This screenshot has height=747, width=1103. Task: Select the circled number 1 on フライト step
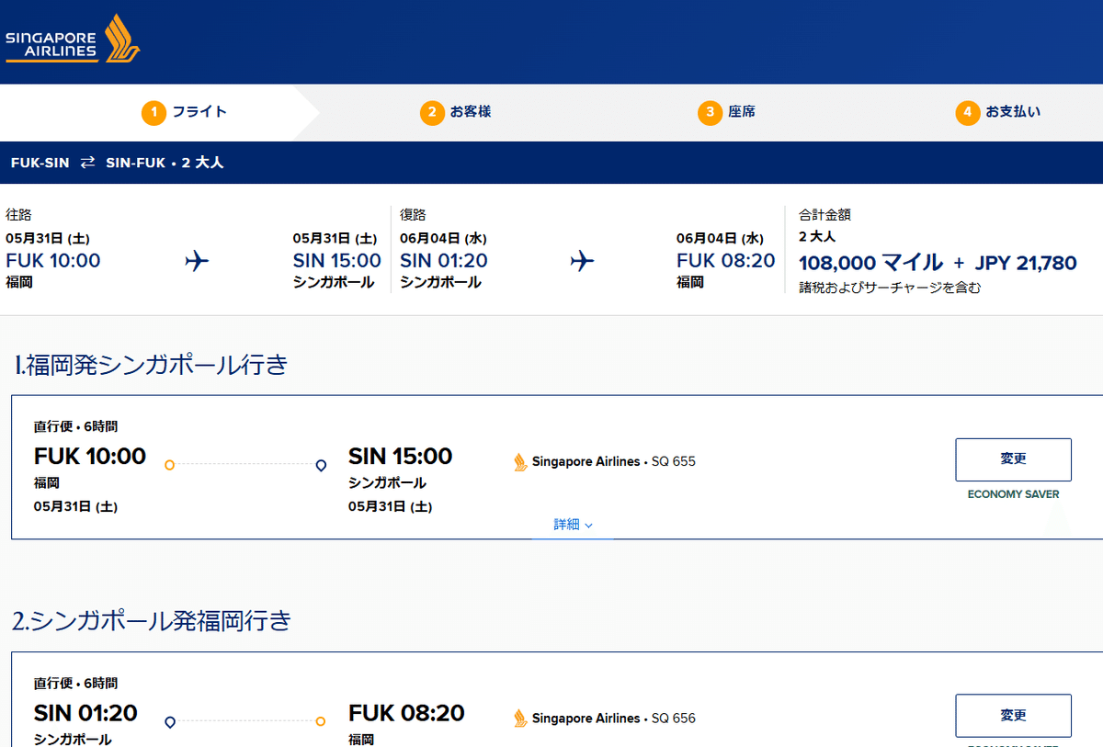pyautogui.click(x=153, y=112)
